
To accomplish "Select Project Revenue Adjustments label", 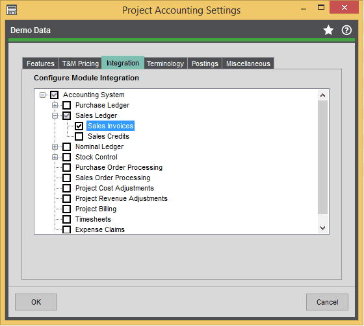I will (122, 199).
